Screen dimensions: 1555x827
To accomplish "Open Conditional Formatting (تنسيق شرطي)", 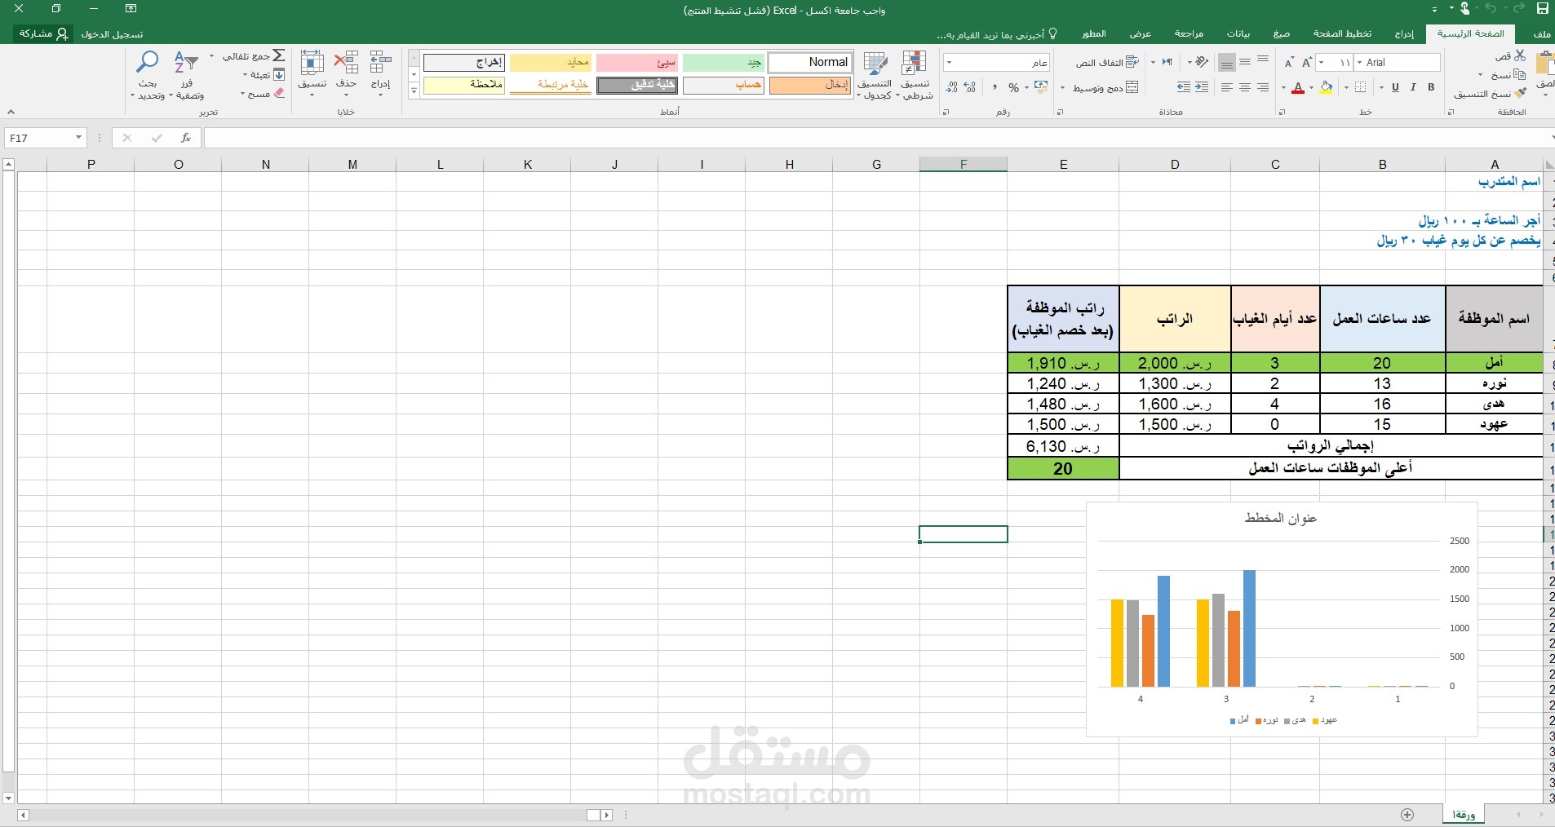I will click(915, 75).
